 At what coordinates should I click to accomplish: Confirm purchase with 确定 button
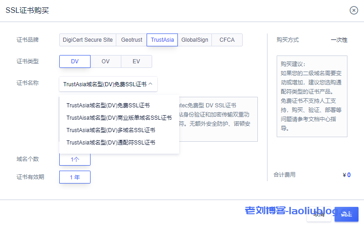[x=347, y=214]
